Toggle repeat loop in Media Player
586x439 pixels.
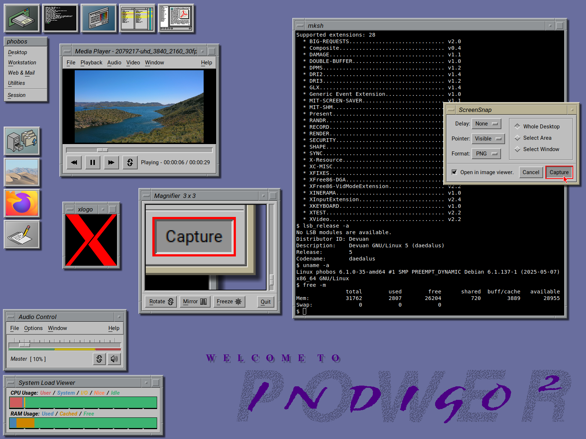tap(130, 162)
